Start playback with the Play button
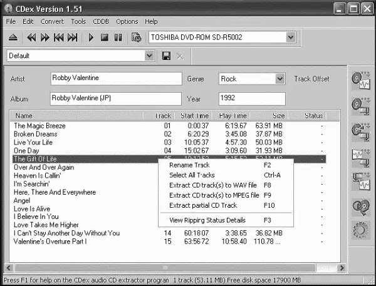Image resolution: width=376 pixels, height=286 pixels. (91, 38)
